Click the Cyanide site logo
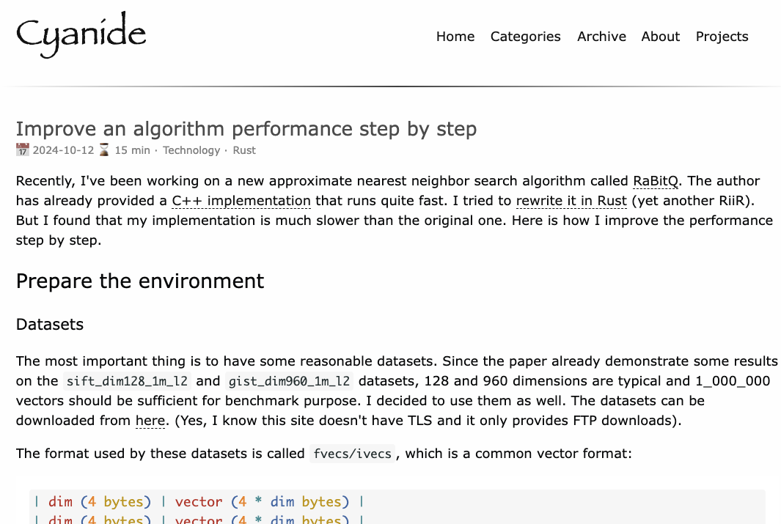The width and height of the screenshot is (781, 524). pyautogui.click(x=81, y=34)
